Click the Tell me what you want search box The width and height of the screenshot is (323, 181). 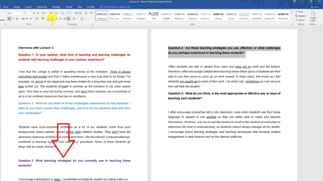click(x=117, y=7)
